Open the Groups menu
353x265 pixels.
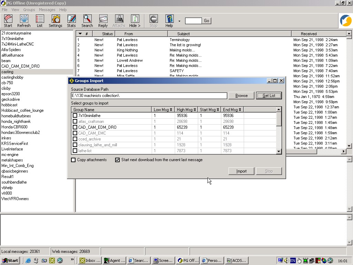(x=29, y=10)
